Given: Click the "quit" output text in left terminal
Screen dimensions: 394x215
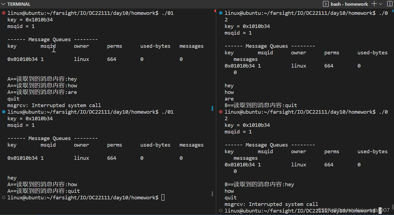Looking at the screenshot, I should click(13, 99).
